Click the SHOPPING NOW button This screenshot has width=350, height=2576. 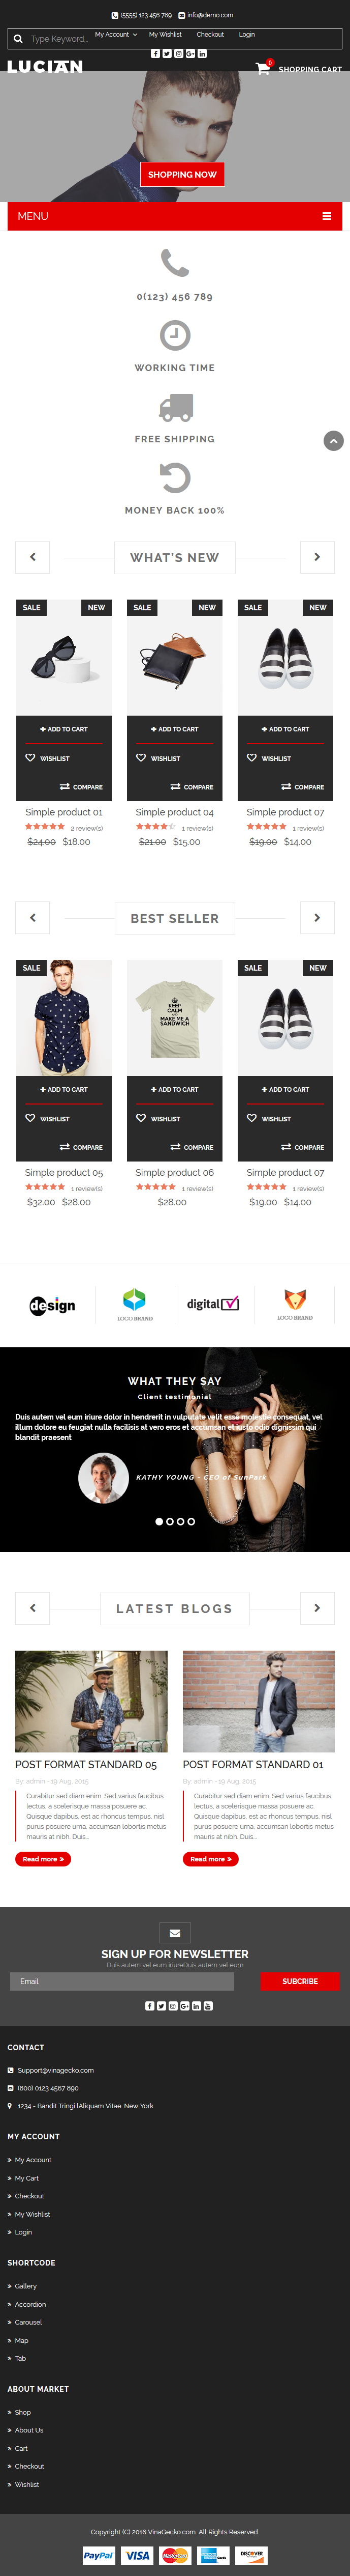(182, 174)
